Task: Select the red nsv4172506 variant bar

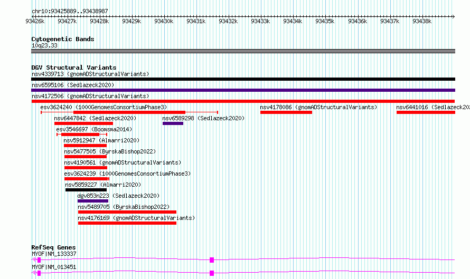Action: click(x=243, y=101)
